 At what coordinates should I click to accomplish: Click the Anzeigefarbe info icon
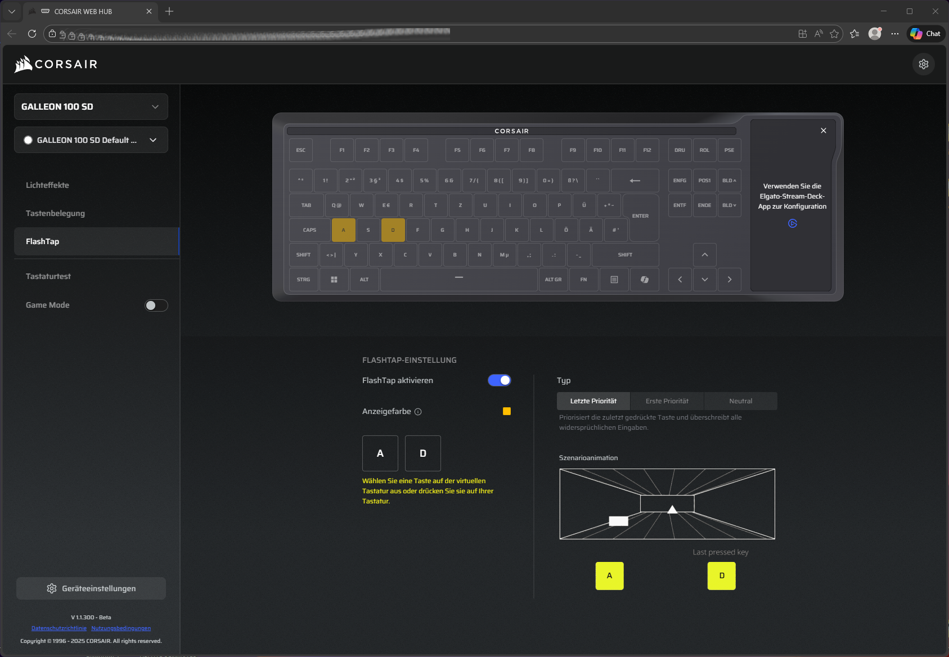[418, 412]
